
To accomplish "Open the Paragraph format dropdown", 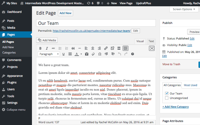I will click(x=49, y=54).
